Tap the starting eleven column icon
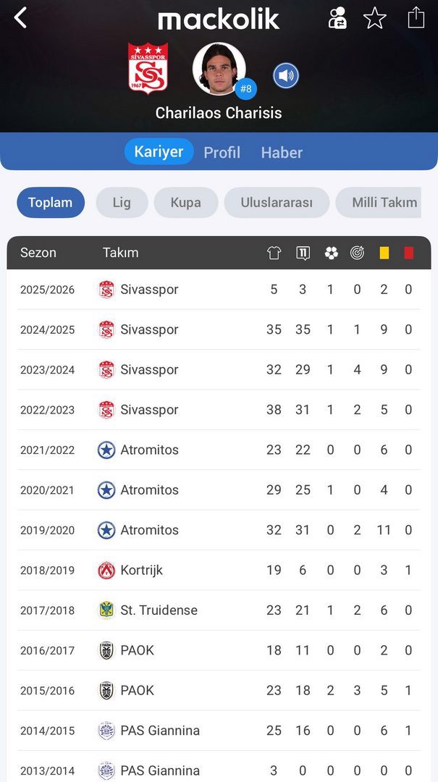 [x=303, y=253]
